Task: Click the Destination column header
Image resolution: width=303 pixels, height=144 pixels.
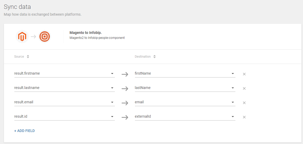Action: click(x=142, y=57)
